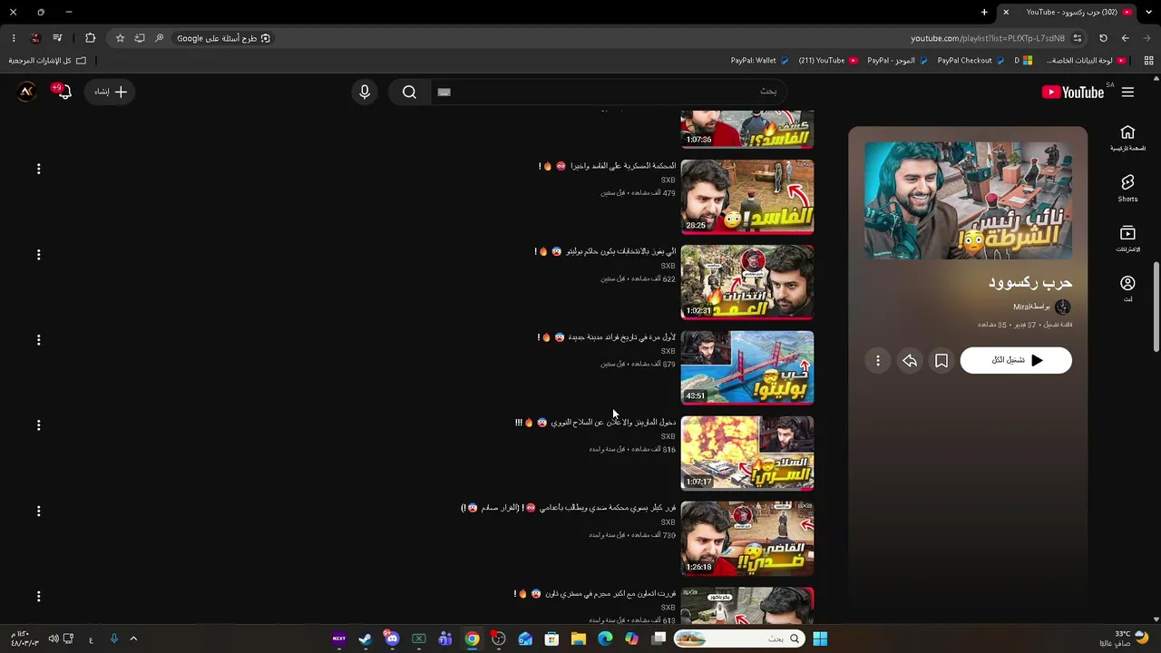
Task: Open site info icon in the address bar
Action: pyautogui.click(x=1078, y=38)
